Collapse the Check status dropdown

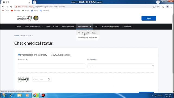tap(84, 27)
